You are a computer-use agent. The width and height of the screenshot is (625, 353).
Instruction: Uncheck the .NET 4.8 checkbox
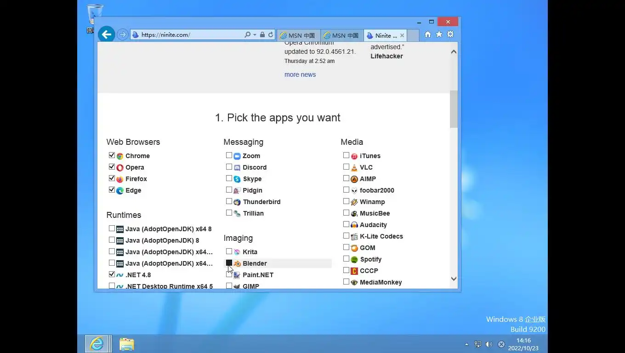[112, 274]
